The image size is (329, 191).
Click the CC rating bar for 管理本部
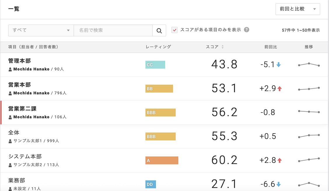(x=155, y=65)
